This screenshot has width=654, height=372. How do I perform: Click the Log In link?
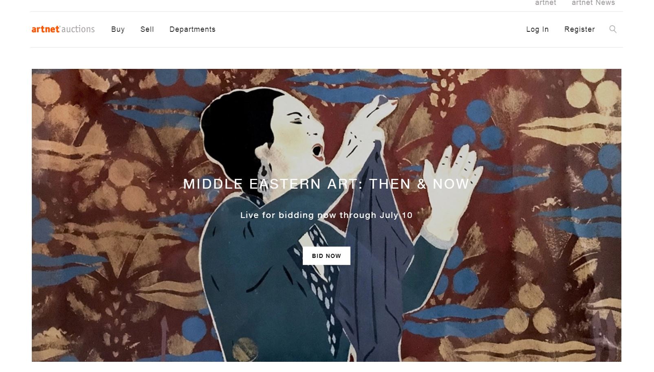pos(537,29)
